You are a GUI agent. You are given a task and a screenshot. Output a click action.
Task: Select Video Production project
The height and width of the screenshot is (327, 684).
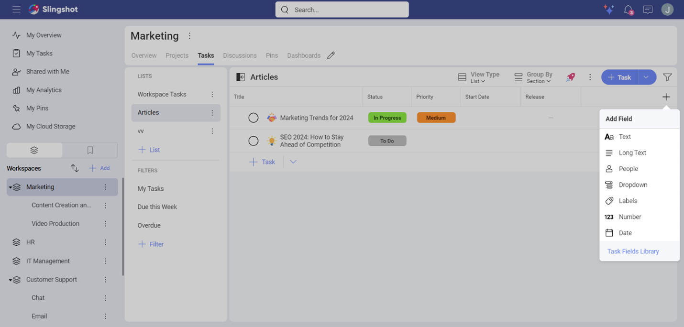[55, 223]
